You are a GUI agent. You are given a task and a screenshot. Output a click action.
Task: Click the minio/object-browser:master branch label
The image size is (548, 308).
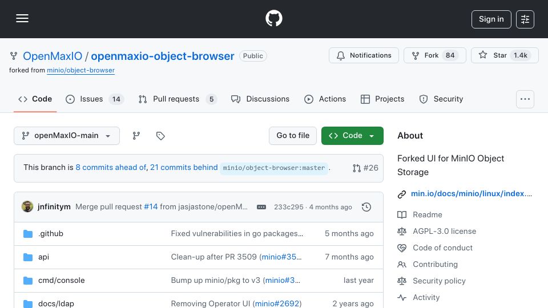(274, 168)
